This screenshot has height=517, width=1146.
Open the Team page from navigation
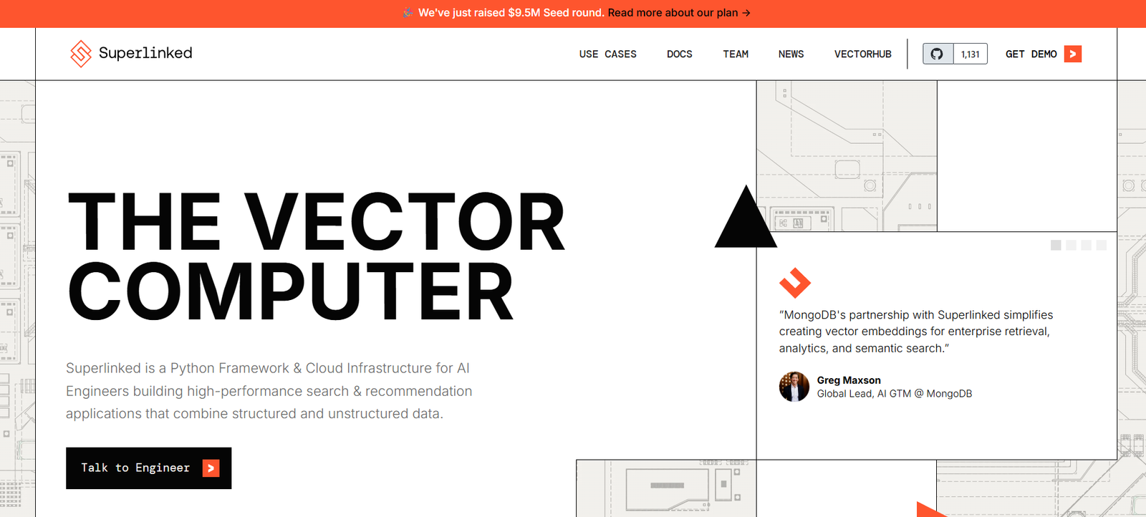(x=736, y=54)
